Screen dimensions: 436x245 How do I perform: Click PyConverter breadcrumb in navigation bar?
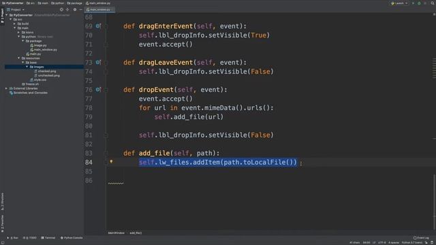click(12, 3)
